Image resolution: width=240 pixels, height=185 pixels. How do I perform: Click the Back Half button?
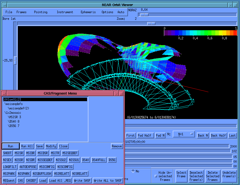point(218,136)
